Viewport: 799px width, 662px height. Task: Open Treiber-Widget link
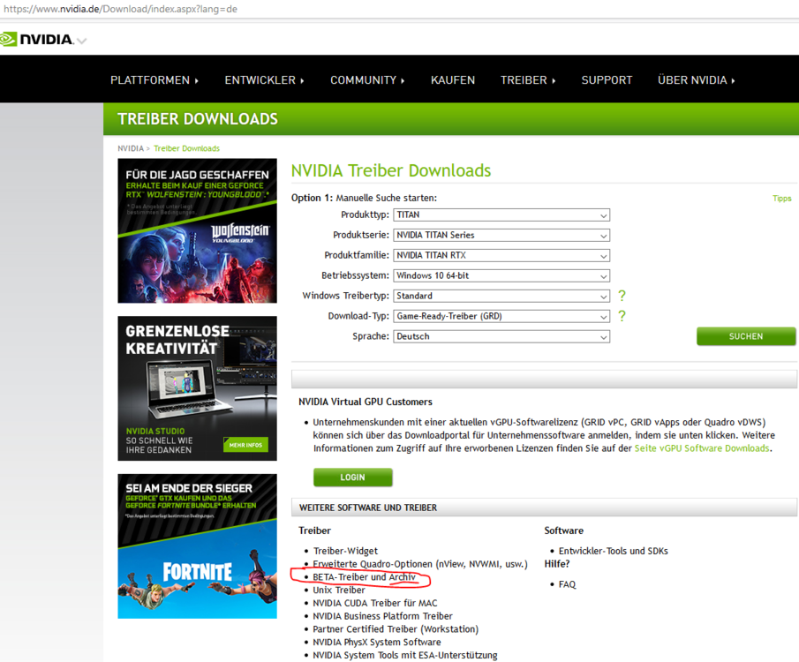(345, 551)
